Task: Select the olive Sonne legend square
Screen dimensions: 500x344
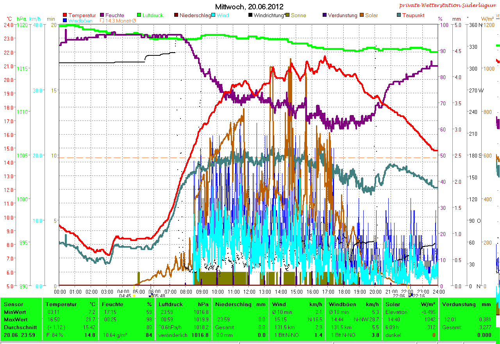Action: coord(287,15)
